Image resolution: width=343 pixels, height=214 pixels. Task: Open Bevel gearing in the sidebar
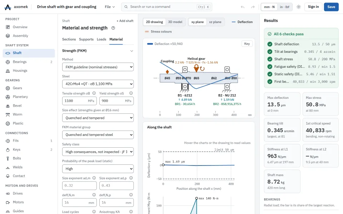click(x=29, y=106)
